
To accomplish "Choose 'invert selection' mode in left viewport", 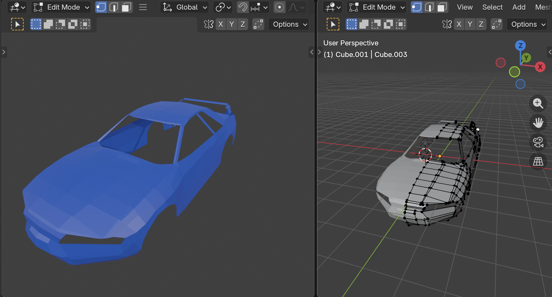I will (73, 24).
